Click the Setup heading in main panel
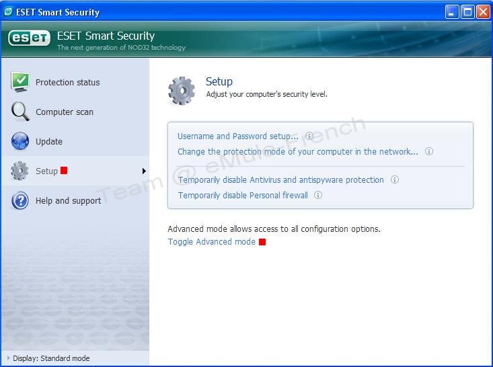This screenshot has height=367, width=493. click(219, 81)
